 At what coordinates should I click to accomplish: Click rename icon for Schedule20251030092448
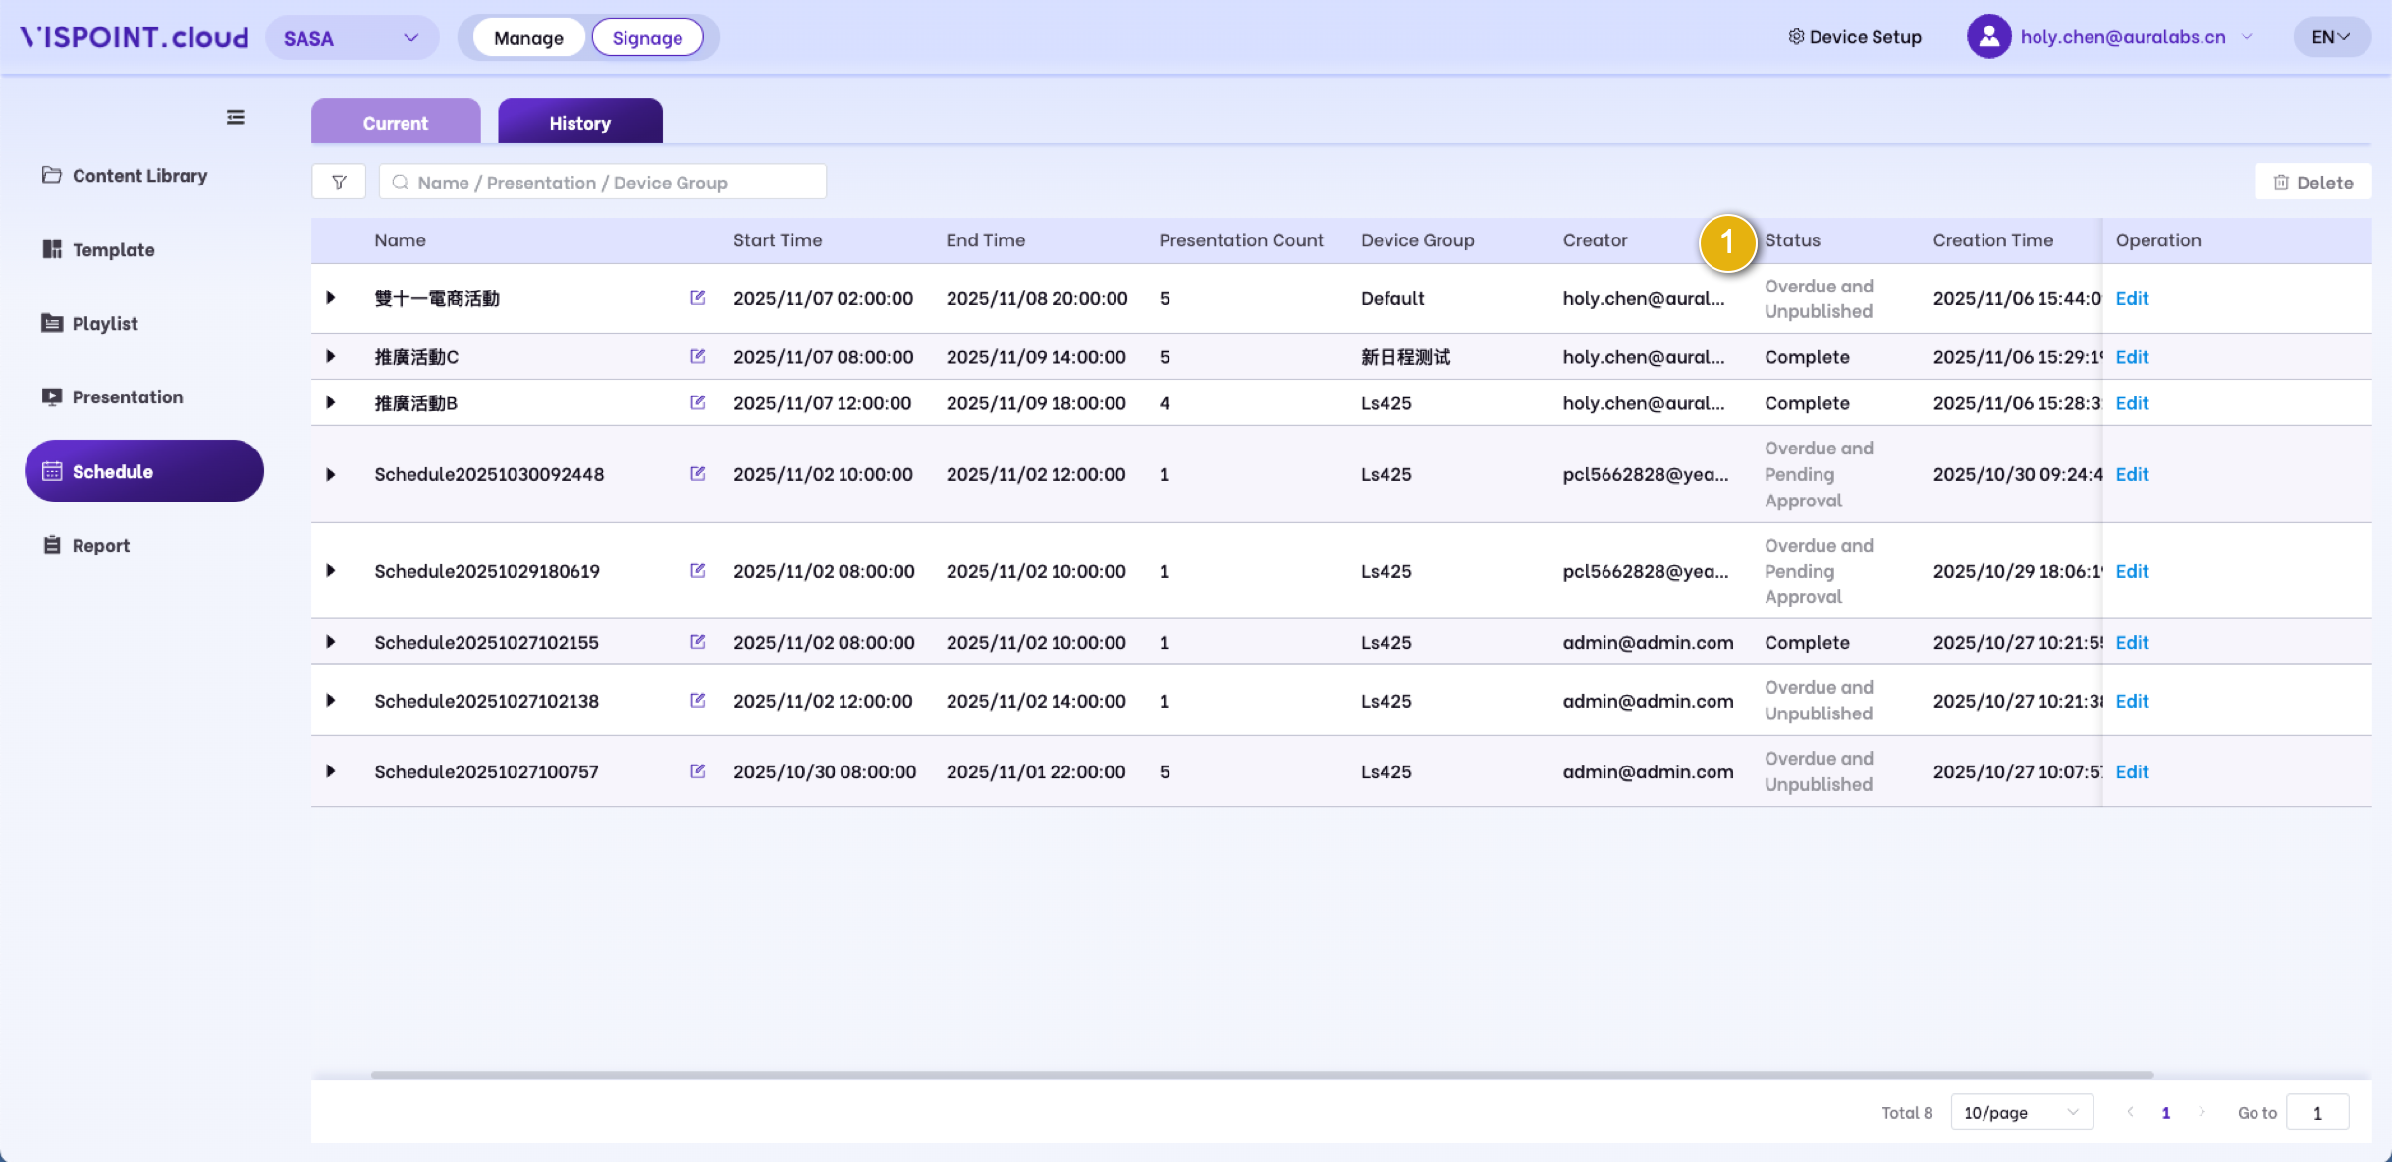tap(697, 473)
